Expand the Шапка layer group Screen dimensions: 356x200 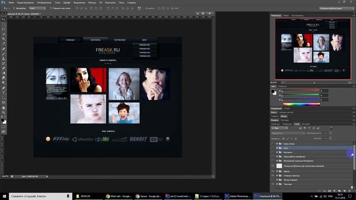pyautogui.click(x=277, y=172)
